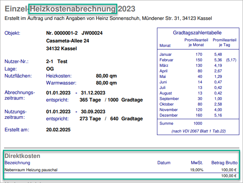The width and height of the screenshot is (243, 183).
Task: Select the creation date '20.02.2025'
Action: click(x=58, y=130)
